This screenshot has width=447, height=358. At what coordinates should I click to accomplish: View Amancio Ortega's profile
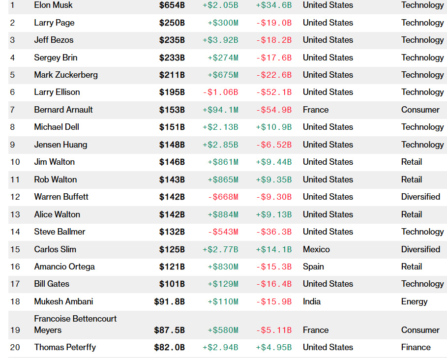(64, 267)
